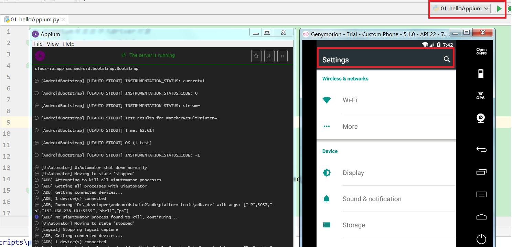The width and height of the screenshot is (513, 247).
Task: Run the script with the green play button
Action: (499, 9)
